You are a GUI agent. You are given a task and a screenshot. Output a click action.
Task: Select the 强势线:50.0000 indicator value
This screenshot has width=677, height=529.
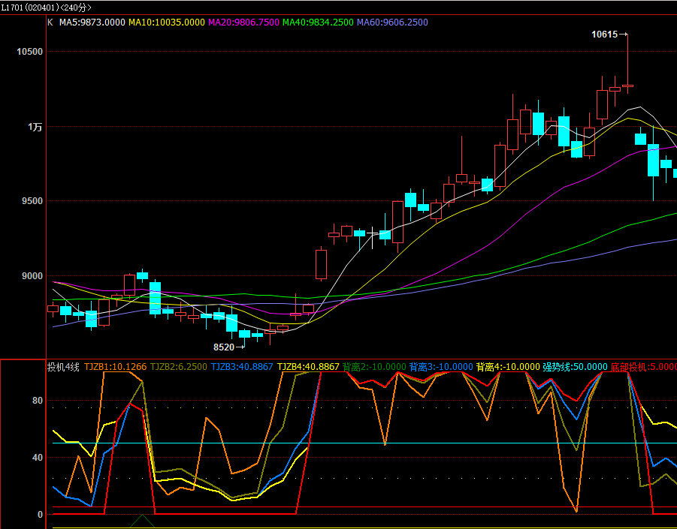pyautogui.click(x=575, y=367)
